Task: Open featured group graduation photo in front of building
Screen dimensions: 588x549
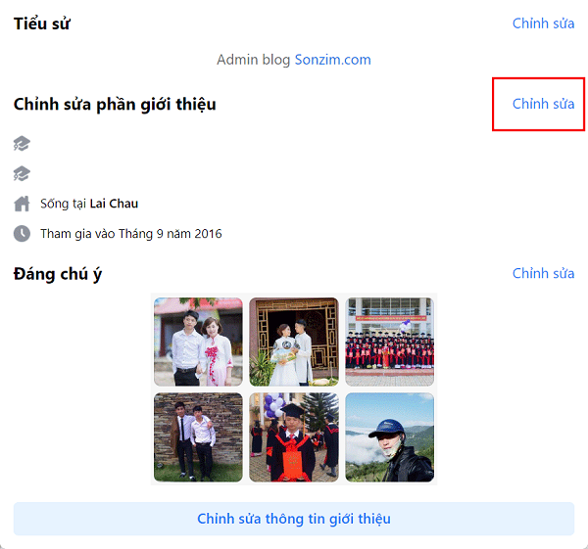Action: (x=390, y=342)
